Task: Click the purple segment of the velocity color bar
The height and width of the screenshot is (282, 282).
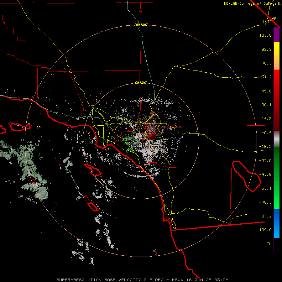Action: 277,35
